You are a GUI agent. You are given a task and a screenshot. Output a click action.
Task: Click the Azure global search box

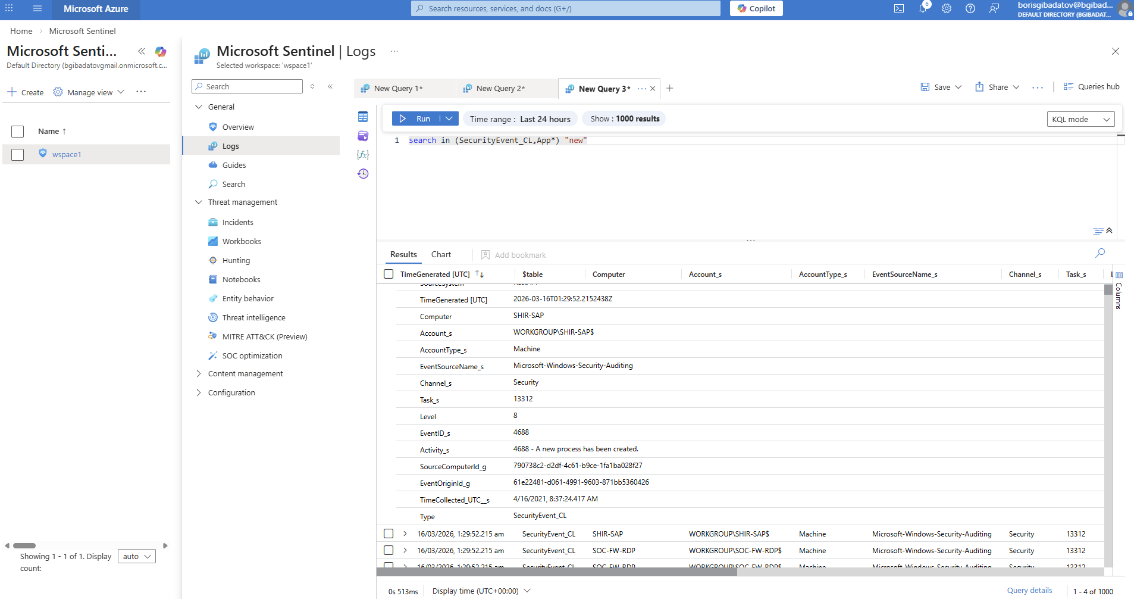point(565,8)
